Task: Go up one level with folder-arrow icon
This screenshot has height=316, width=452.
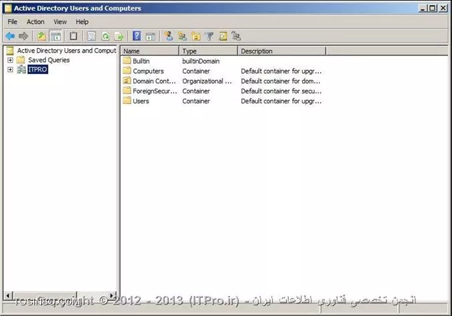Action: [41, 36]
